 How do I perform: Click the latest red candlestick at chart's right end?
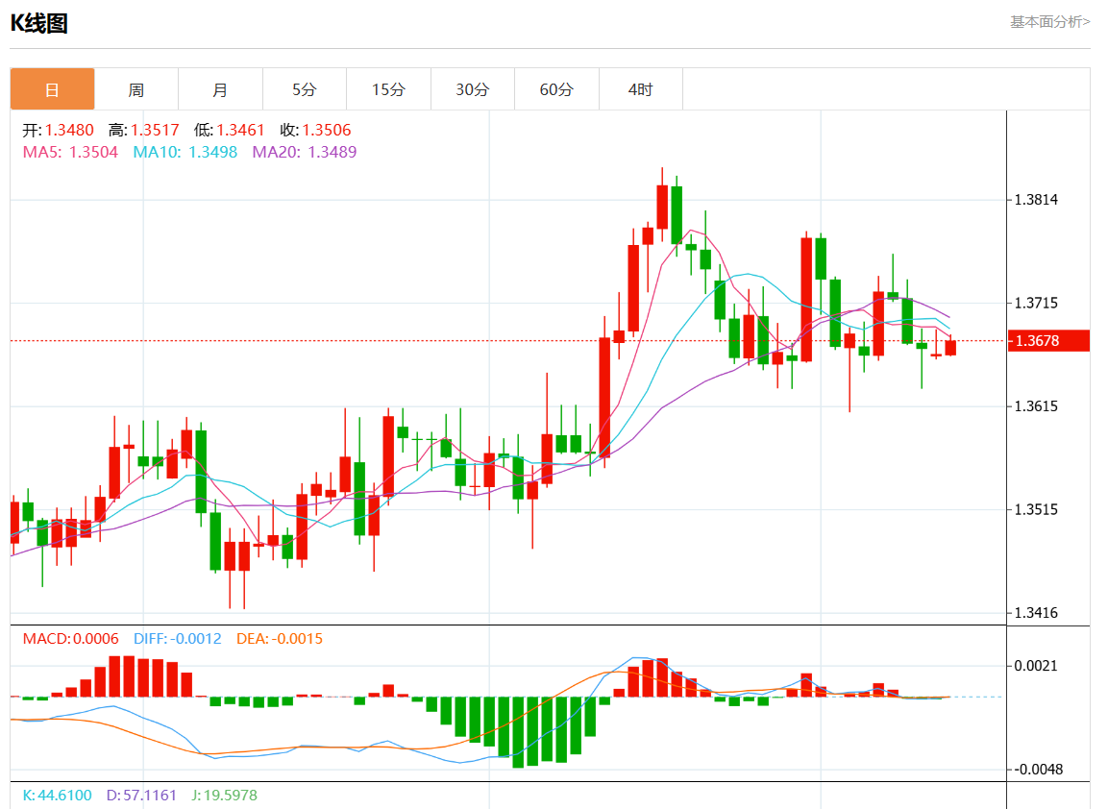[950, 347]
